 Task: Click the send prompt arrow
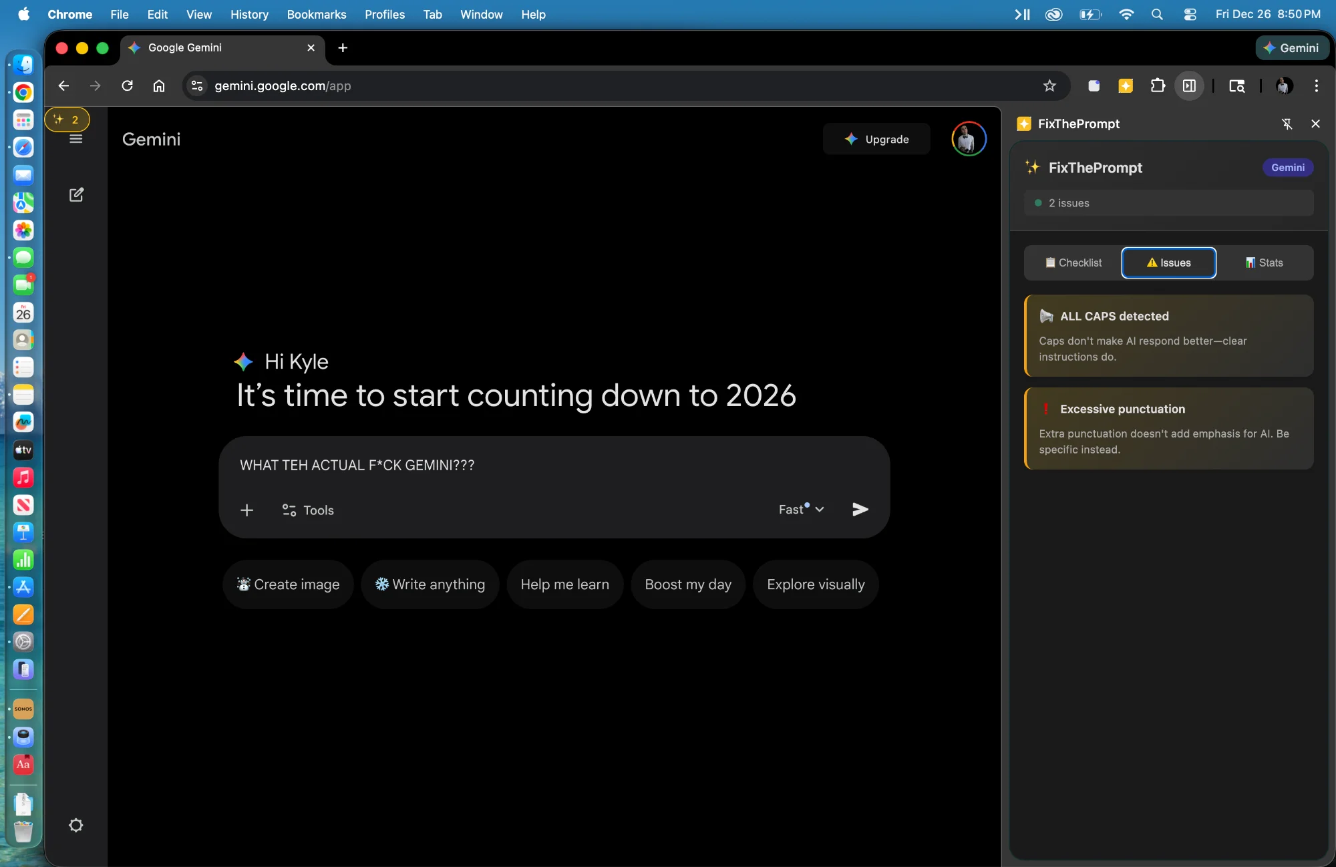pyautogui.click(x=860, y=509)
